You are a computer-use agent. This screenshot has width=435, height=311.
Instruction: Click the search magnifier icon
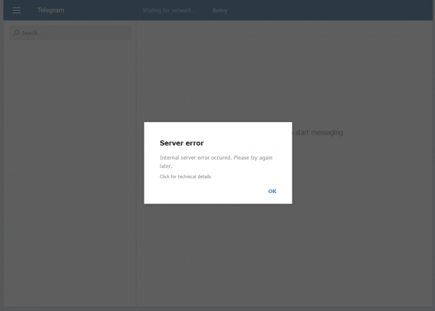(x=16, y=33)
